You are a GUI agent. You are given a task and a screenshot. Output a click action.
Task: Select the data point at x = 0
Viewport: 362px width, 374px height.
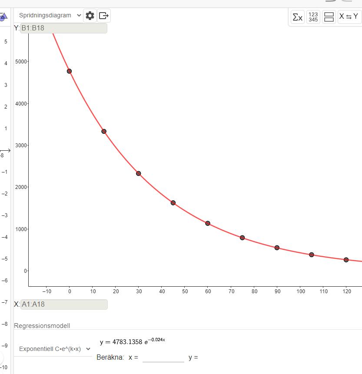69,71
